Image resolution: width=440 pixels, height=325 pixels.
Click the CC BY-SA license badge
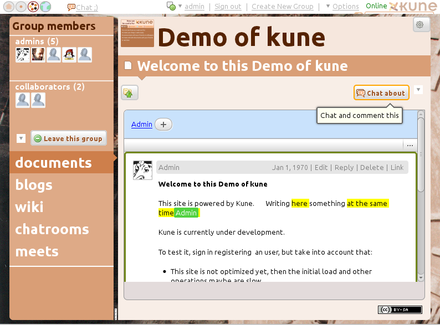[x=400, y=309]
